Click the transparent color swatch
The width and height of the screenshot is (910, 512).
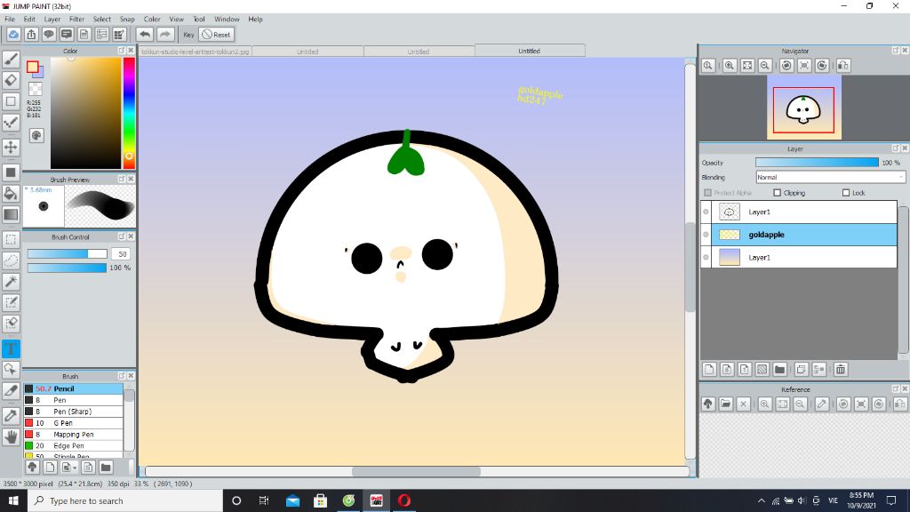point(36,89)
